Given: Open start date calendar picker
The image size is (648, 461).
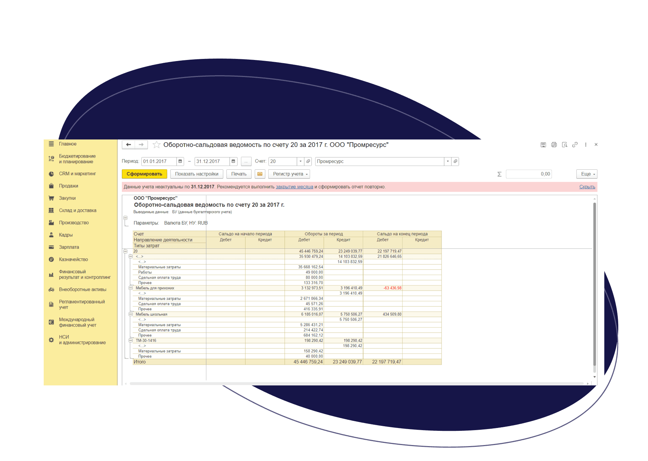Looking at the screenshot, I should [x=180, y=161].
